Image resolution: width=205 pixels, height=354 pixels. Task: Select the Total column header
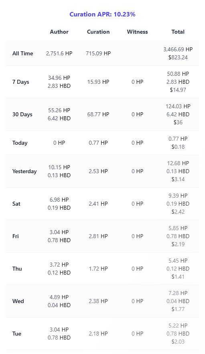pyautogui.click(x=178, y=32)
